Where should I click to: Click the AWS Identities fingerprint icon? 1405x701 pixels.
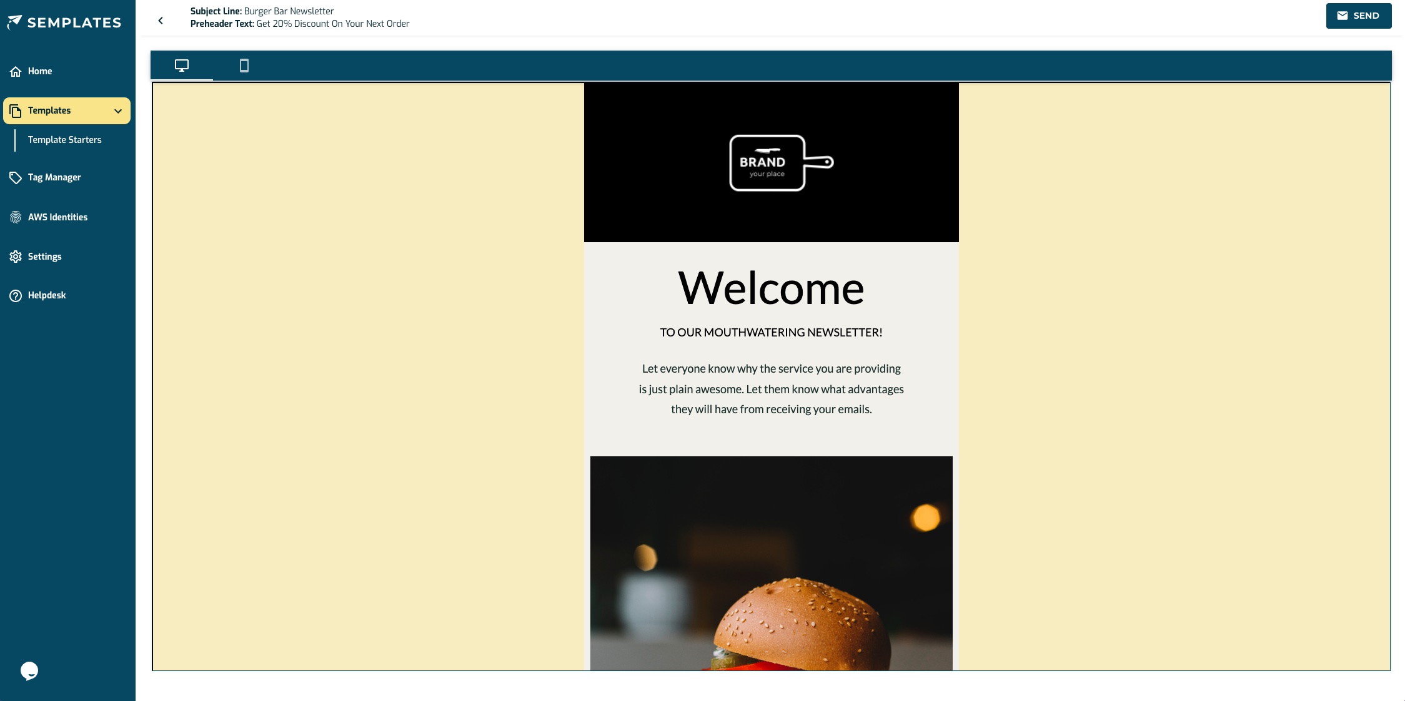[16, 217]
